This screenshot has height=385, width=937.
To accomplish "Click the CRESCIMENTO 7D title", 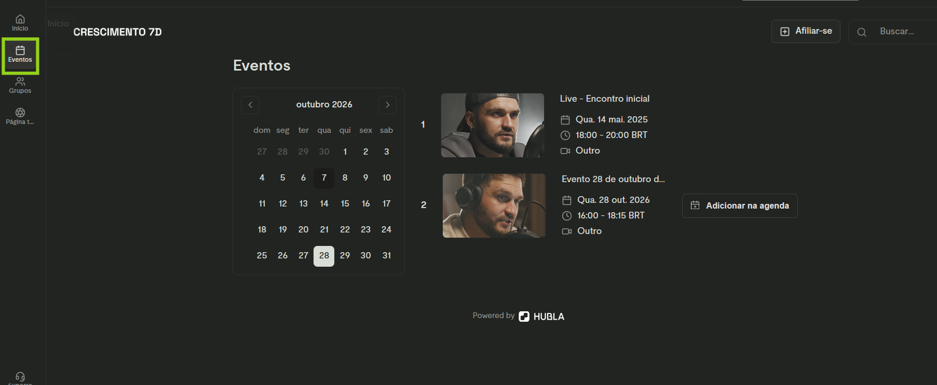I will point(117,32).
